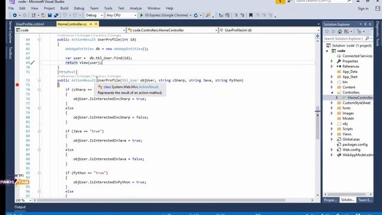Screen dimensions: 382x215
Task: Pin the HomeController.cs tab
Action: point(91,24)
